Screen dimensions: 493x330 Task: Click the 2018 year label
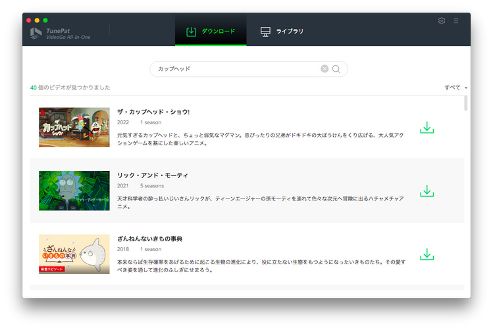pos(123,249)
